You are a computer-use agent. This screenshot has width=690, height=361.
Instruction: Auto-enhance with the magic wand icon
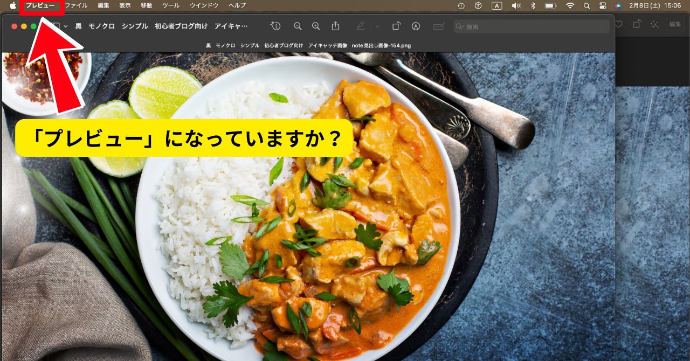coord(654,24)
